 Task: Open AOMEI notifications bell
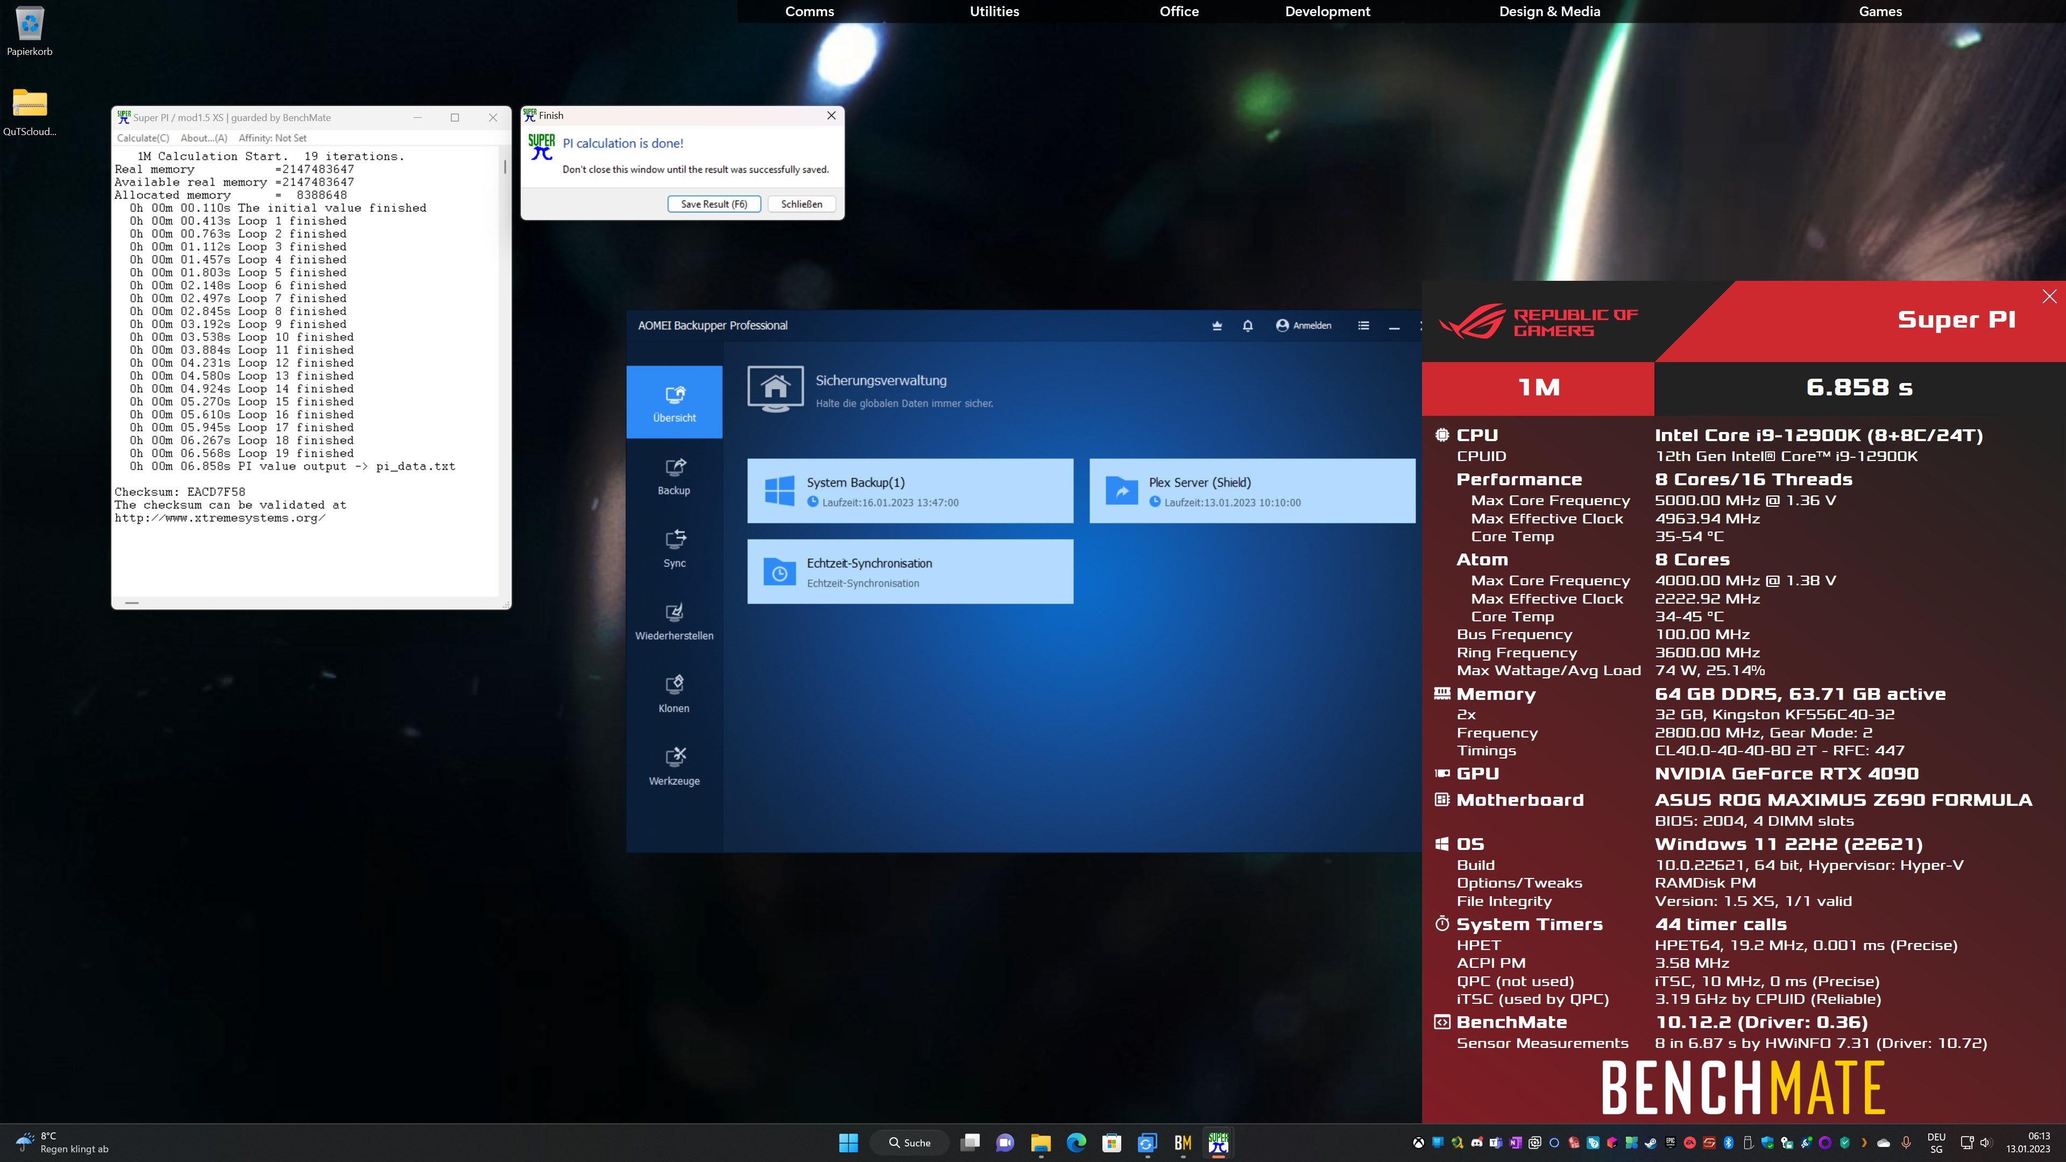point(1247,325)
